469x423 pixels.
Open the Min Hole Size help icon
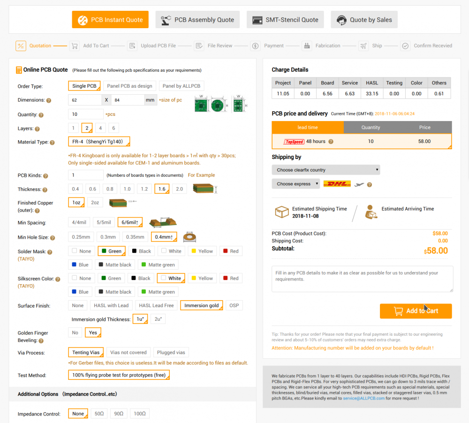[x=53, y=238]
